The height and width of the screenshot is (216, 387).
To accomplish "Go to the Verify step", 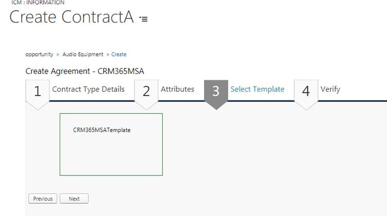I will click(x=330, y=89).
